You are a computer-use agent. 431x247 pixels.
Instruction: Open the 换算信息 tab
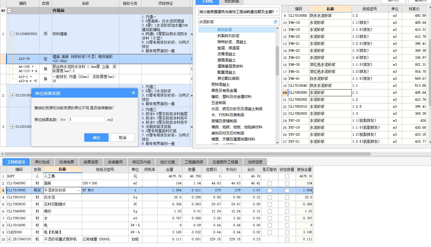click(91, 162)
